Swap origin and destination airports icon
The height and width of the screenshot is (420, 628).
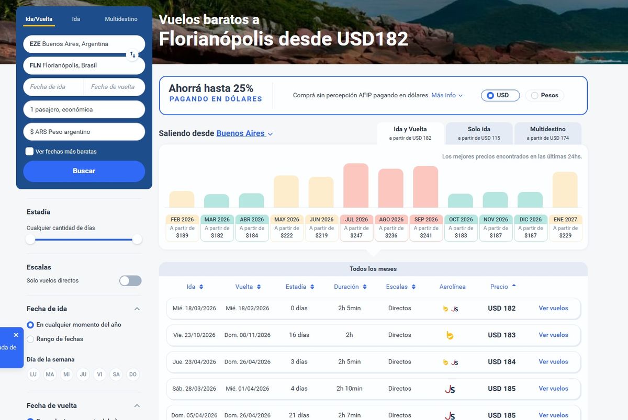(x=132, y=55)
